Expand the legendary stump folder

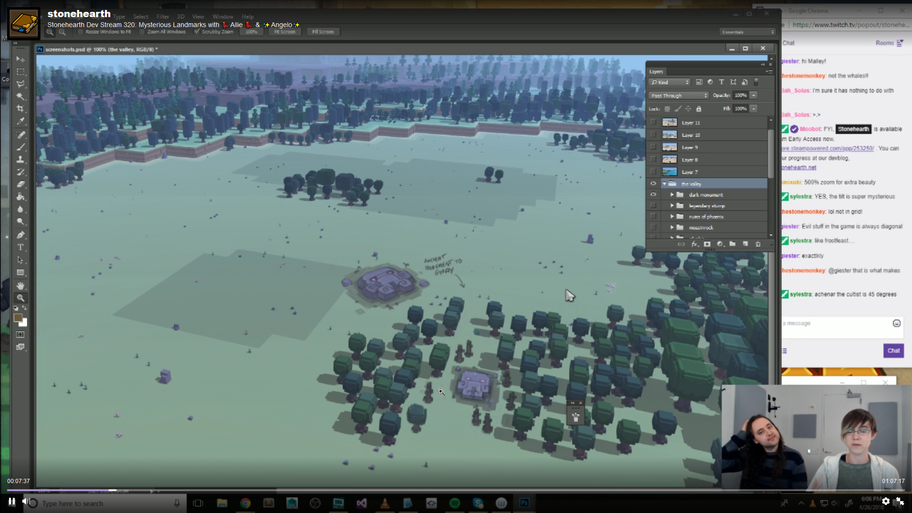[x=672, y=206]
